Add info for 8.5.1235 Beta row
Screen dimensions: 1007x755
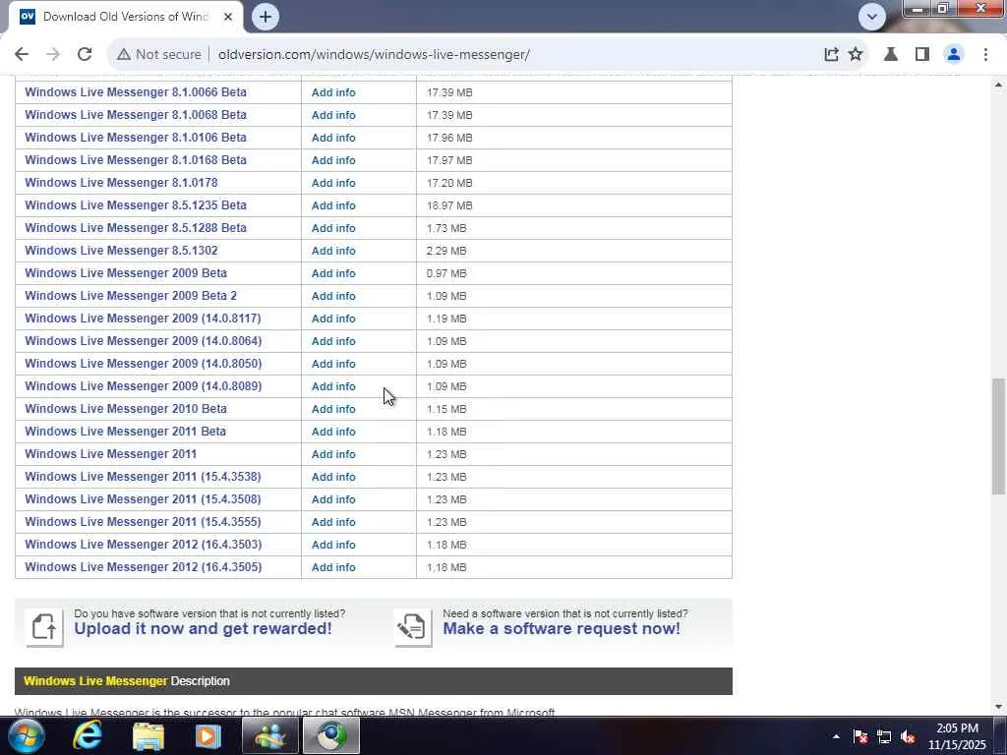(x=333, y=205)
